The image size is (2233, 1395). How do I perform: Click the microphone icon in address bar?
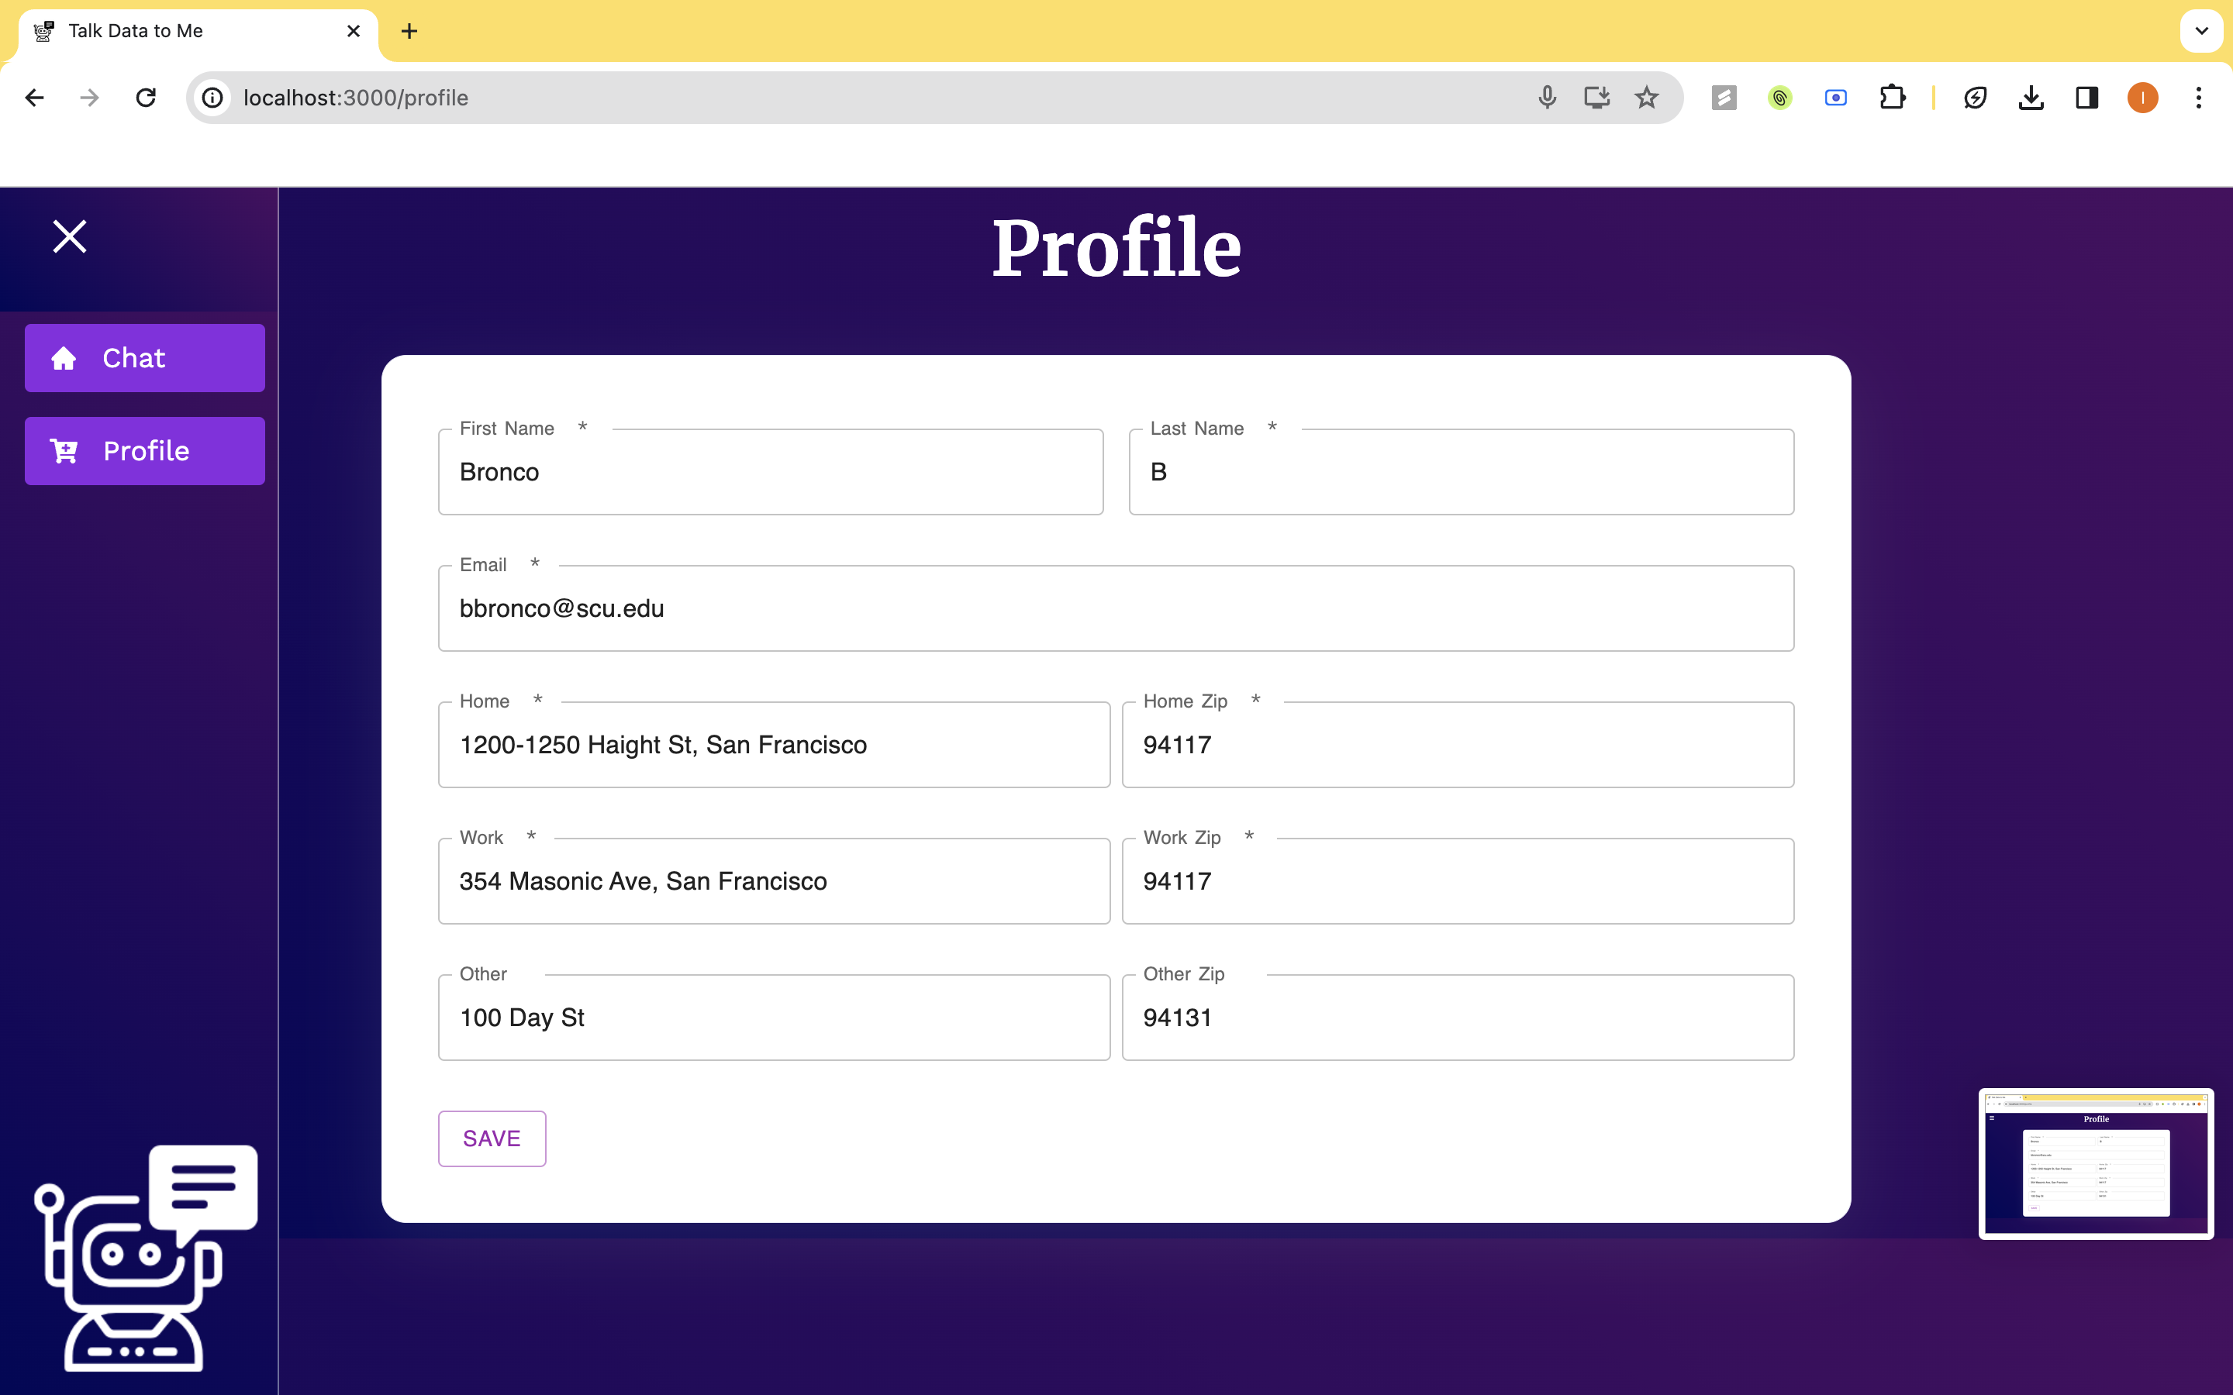(1547, 98)
